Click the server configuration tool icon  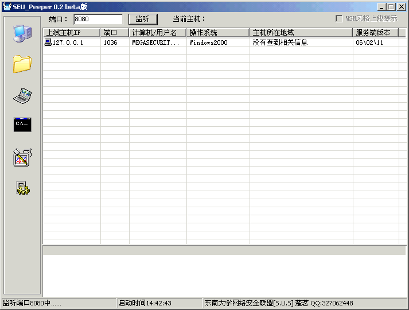click(22, 157)
